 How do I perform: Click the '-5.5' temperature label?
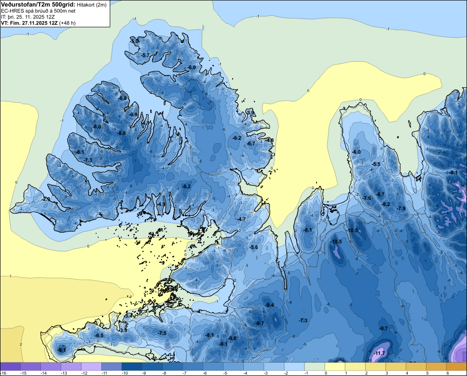376,164
